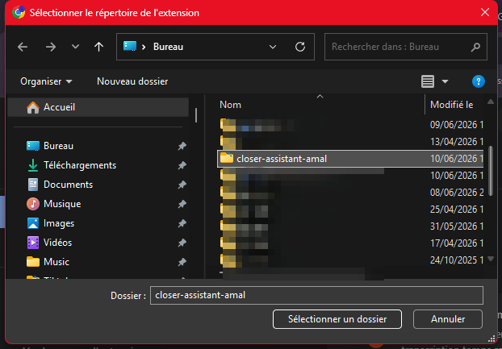Click the search magnifier icon
Screen dimensions: 502x349
(475, 47)
